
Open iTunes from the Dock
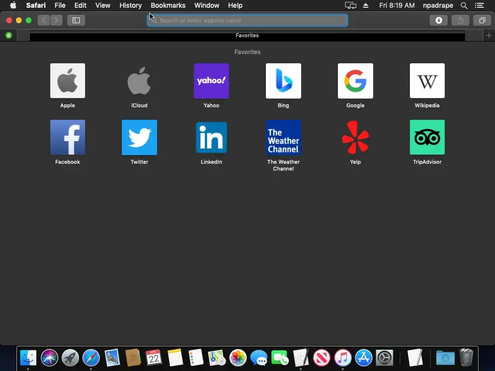pyautogui.click(x=343, y=358)
